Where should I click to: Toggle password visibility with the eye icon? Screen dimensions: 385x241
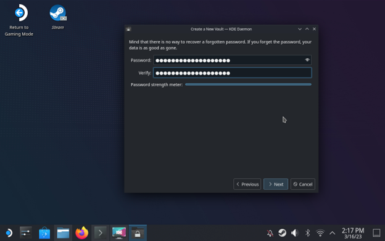click(x=307, y=60)
